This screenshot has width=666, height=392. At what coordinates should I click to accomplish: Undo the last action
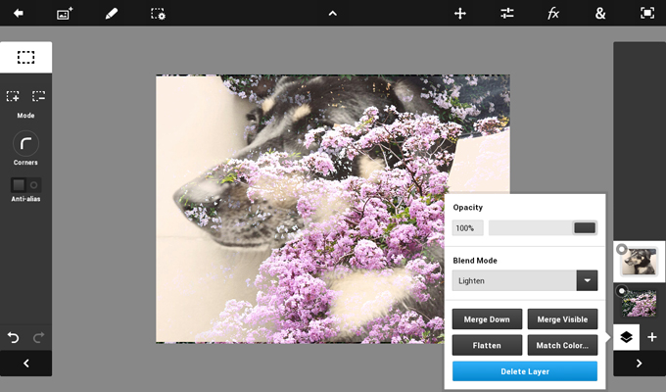[13, 337]
